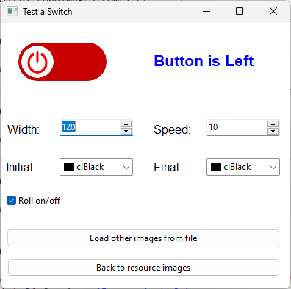This screenshot has width=291, height=289.
Task: Open the Final color dropdown
Action: point(243,167)
